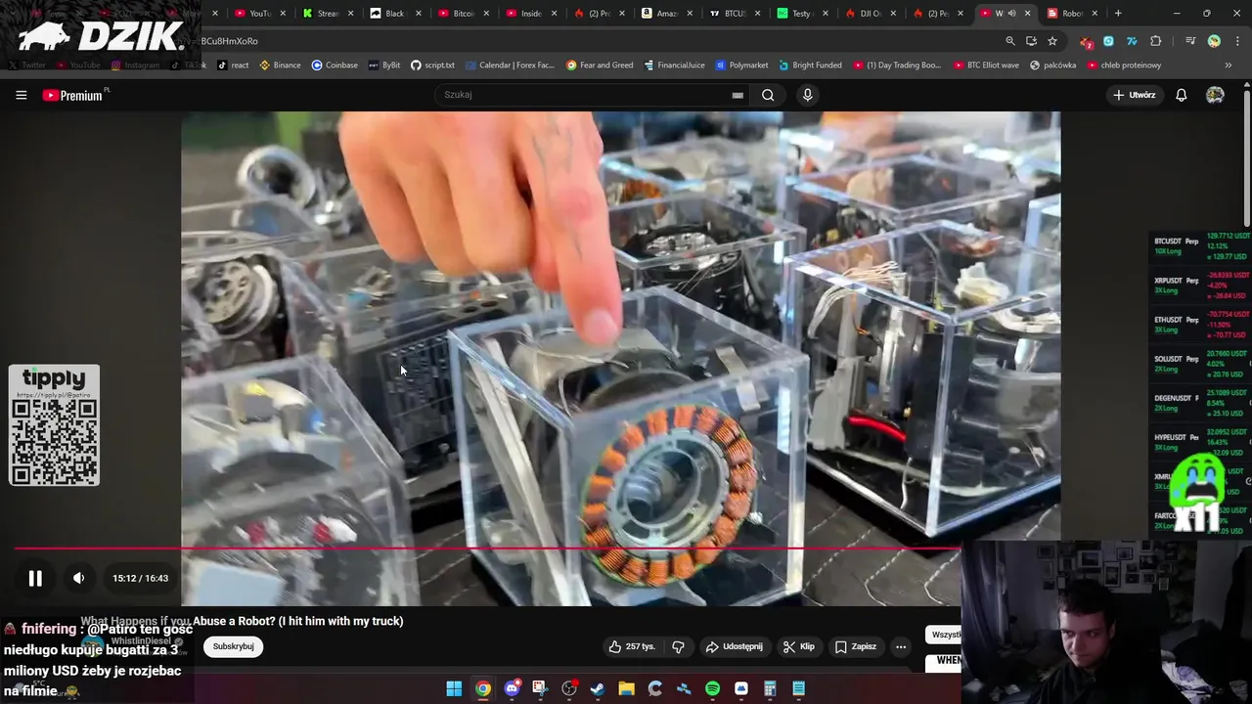Open Calculator from taskbar

tap(770, 688)
